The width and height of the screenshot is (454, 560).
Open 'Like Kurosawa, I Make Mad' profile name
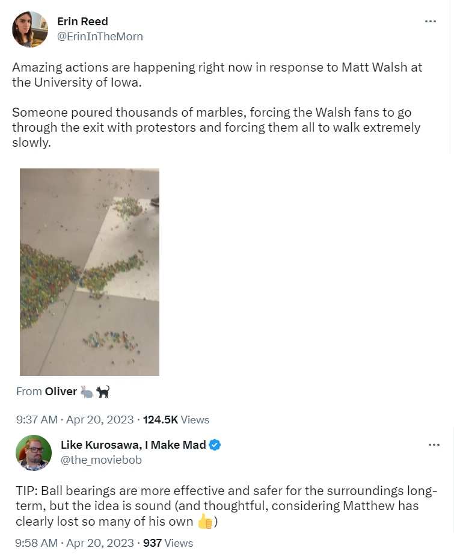pyautogui.click(x=133, y=445)
